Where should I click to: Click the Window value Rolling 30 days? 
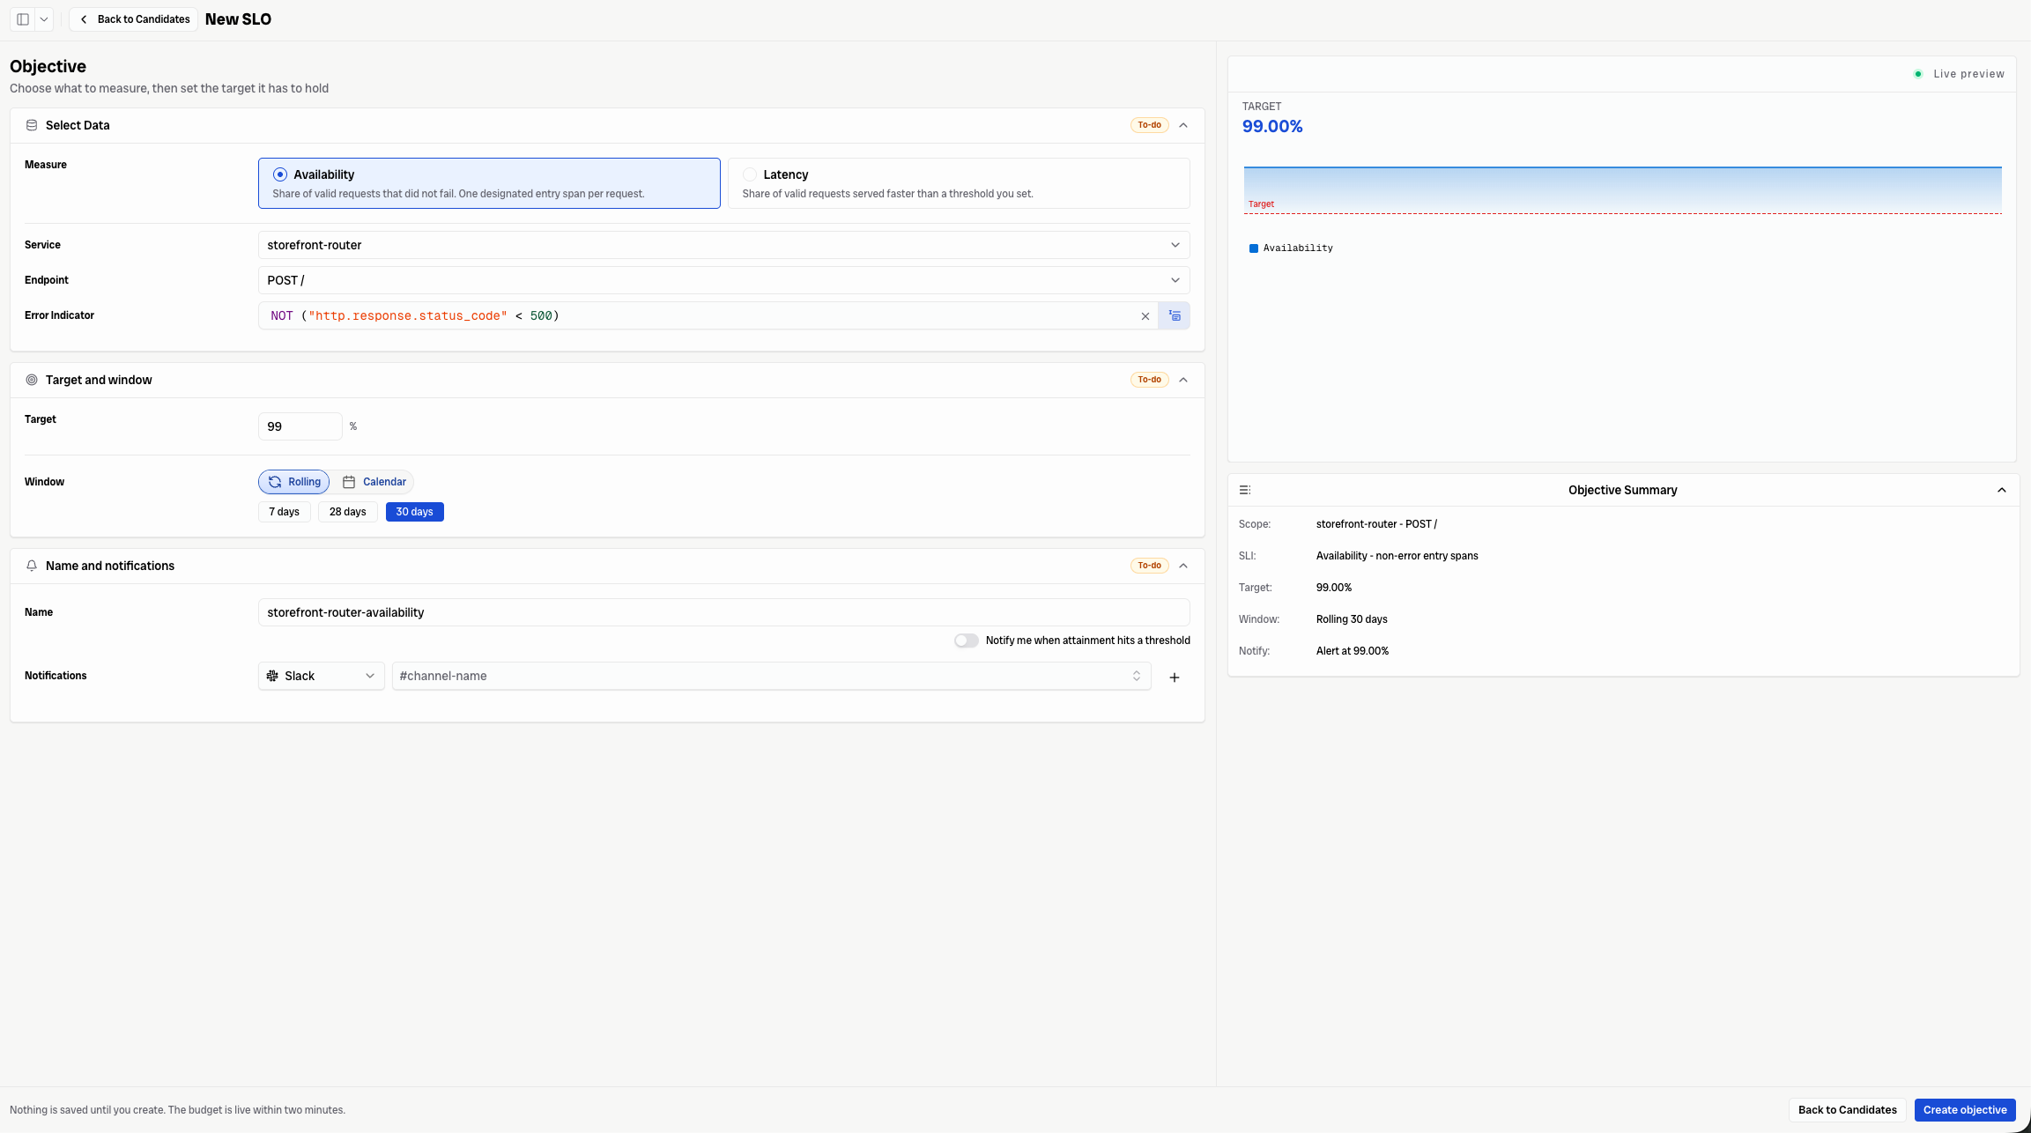(x=1352, y=619)
